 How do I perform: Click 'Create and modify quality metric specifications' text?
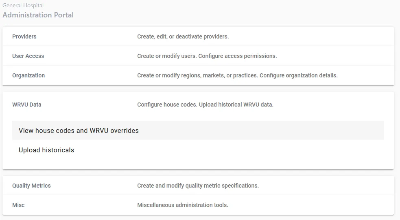click(198, 186)
